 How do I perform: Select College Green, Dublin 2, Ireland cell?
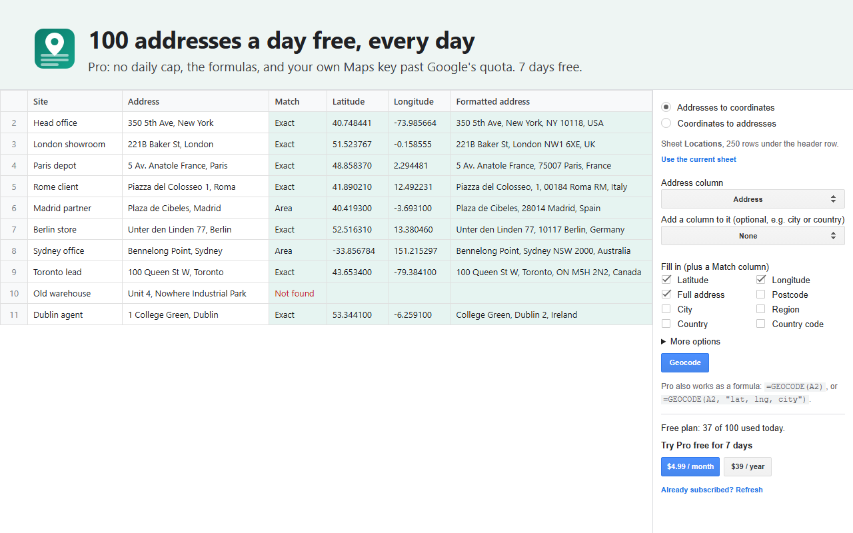coord(552,314)
